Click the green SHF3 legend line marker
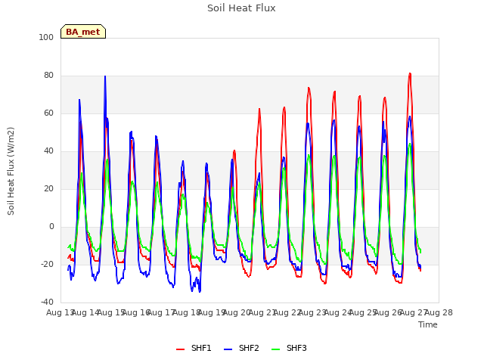The image size is (484, 363). [275, 349]
